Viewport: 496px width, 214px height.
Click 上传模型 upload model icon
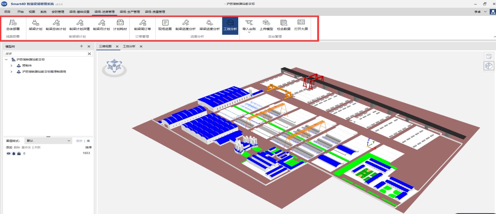266,25
